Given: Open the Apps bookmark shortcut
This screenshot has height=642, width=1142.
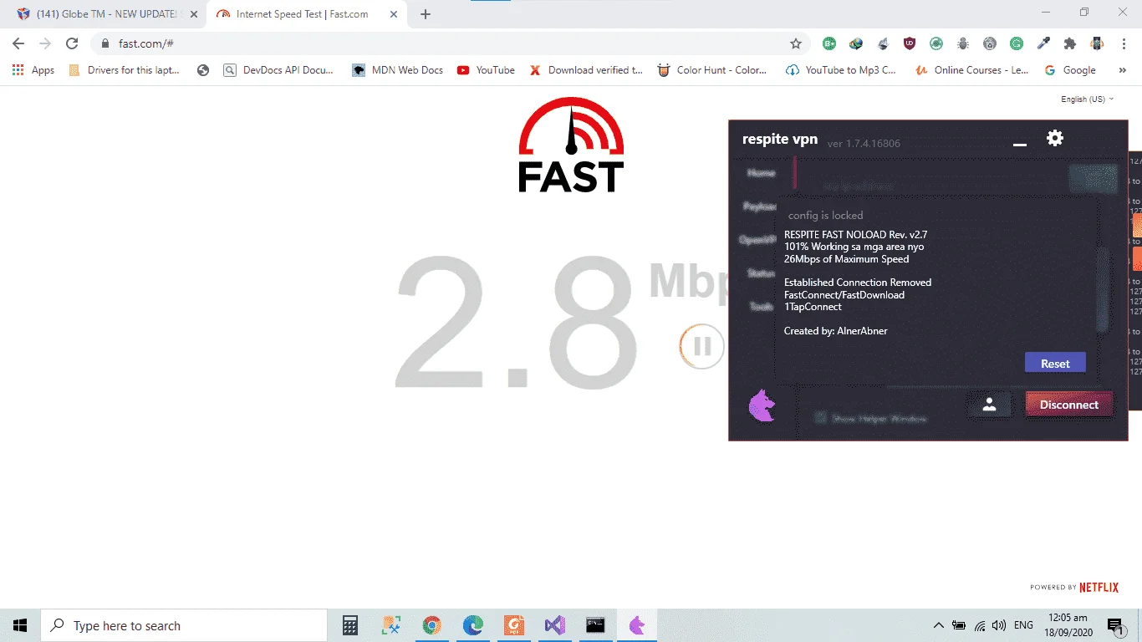Looking at the screenshot, I should 33,70.
